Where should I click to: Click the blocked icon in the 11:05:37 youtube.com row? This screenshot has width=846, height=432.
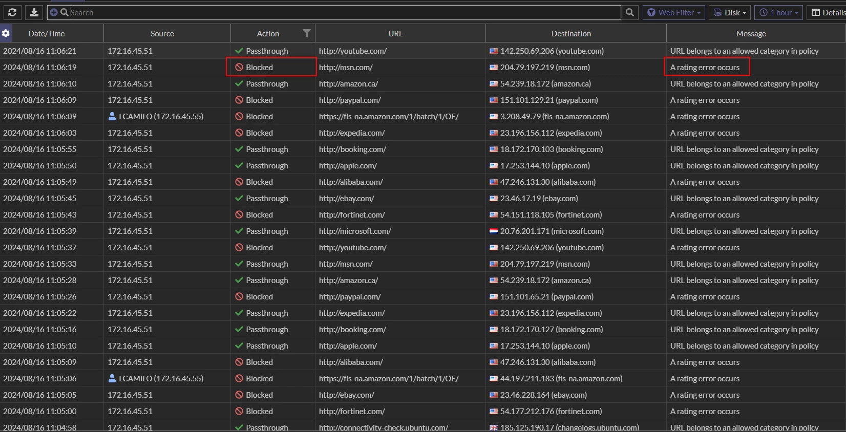point(239,247)
